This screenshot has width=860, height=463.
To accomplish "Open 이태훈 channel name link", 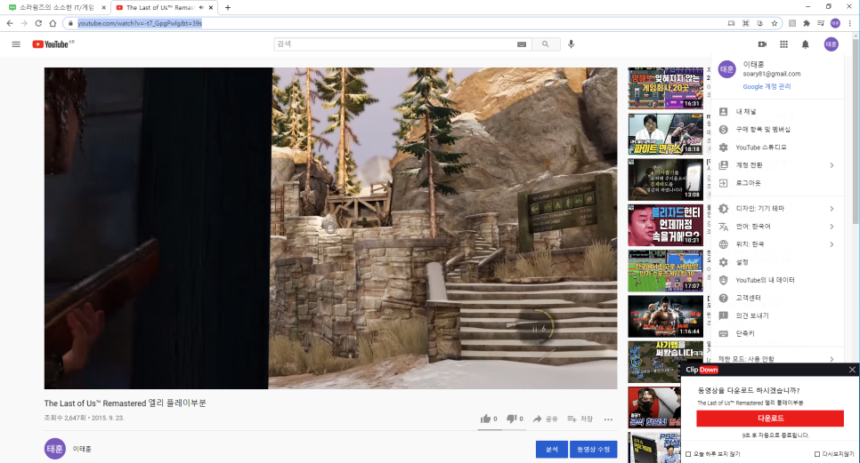I will tap(82, 449).
